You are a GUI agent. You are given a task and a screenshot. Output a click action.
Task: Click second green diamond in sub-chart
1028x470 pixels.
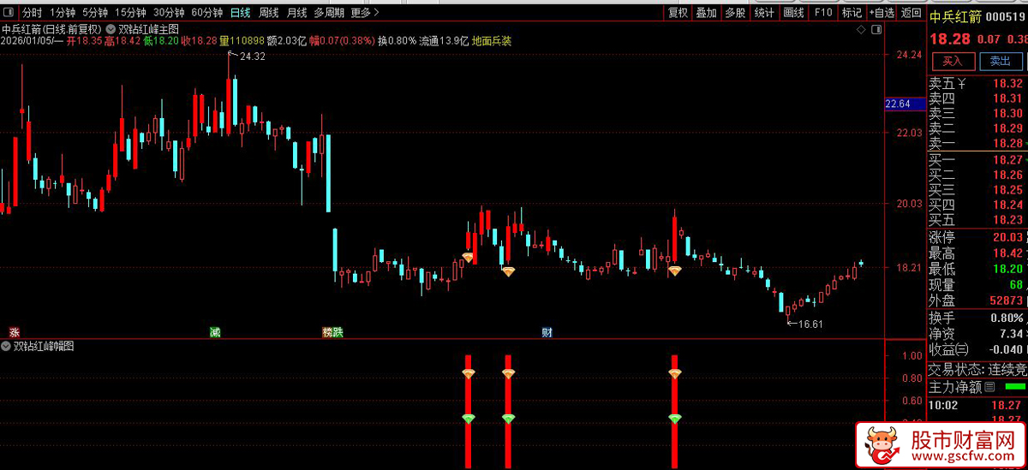tap(508, 418)
